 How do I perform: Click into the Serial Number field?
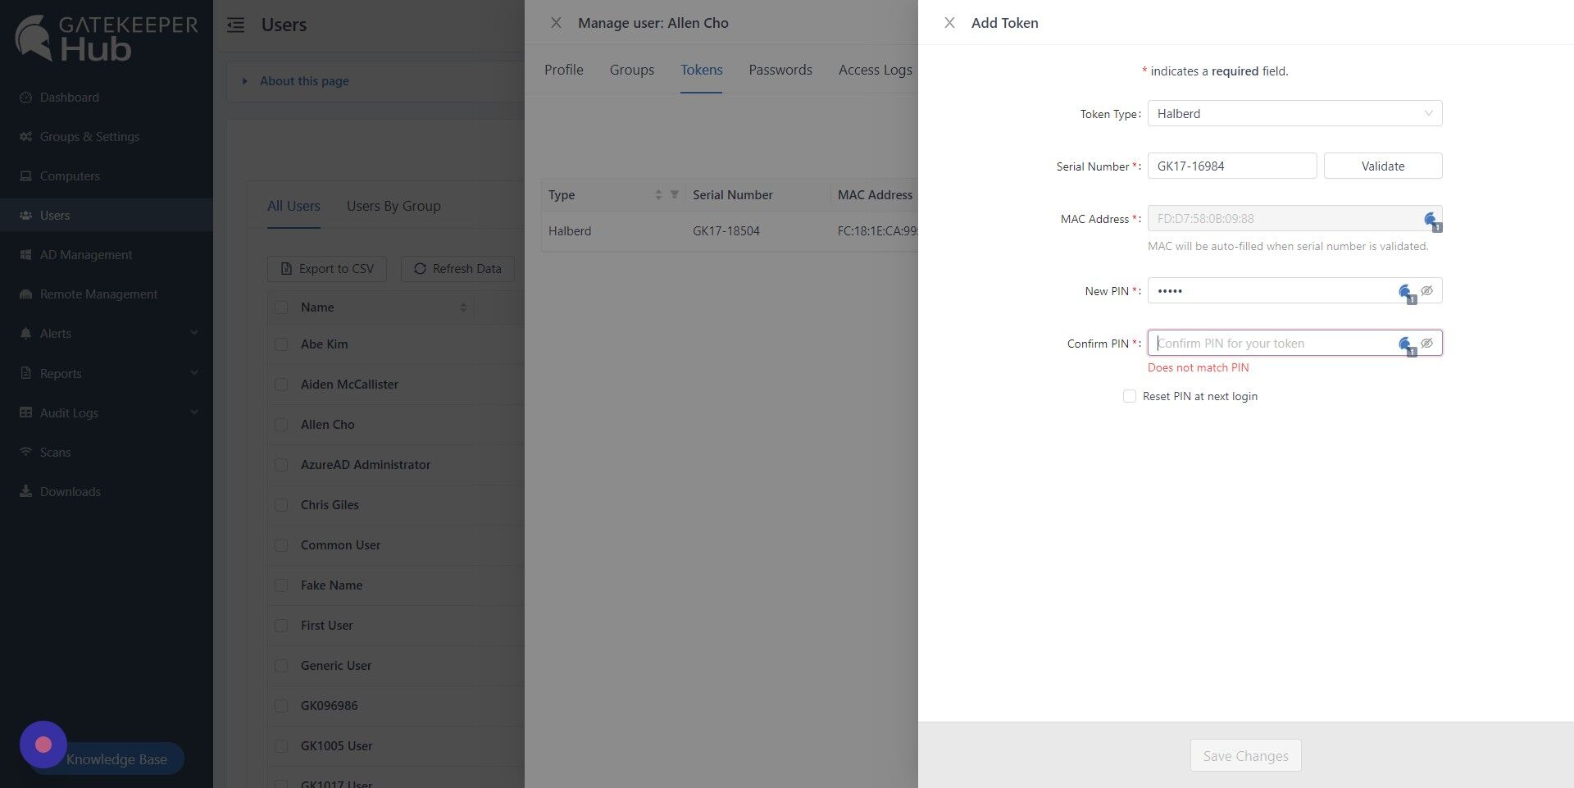pos(1232,166)
